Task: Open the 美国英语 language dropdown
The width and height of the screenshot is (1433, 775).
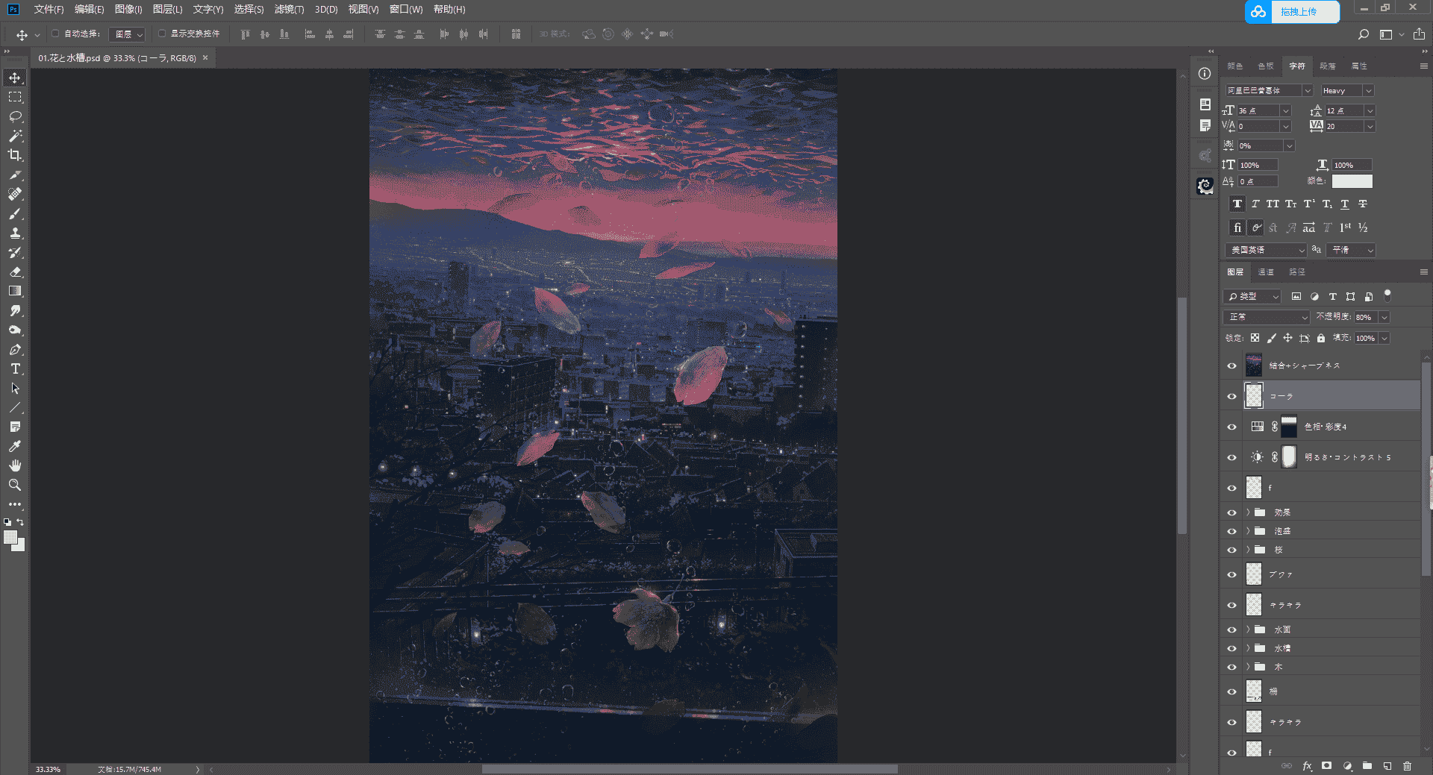Action: (x=1265, y=250)
